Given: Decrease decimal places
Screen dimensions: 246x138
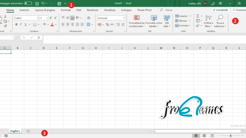Looking at the screenshot, I should 123,25.
